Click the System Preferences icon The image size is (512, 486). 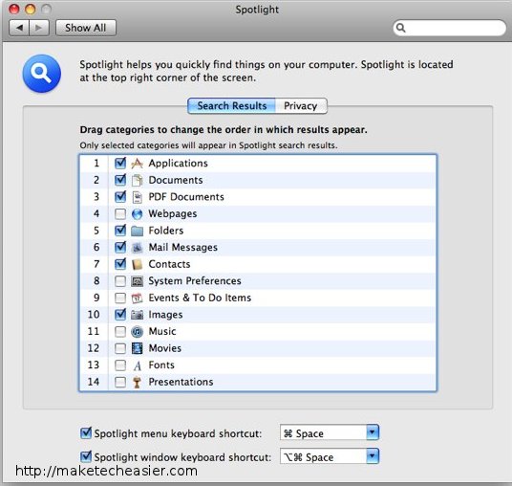[x=138, y=281]
